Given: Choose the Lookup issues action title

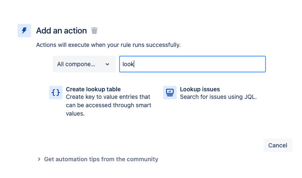Looking at the screenshot, I should (x=200, y=89).
